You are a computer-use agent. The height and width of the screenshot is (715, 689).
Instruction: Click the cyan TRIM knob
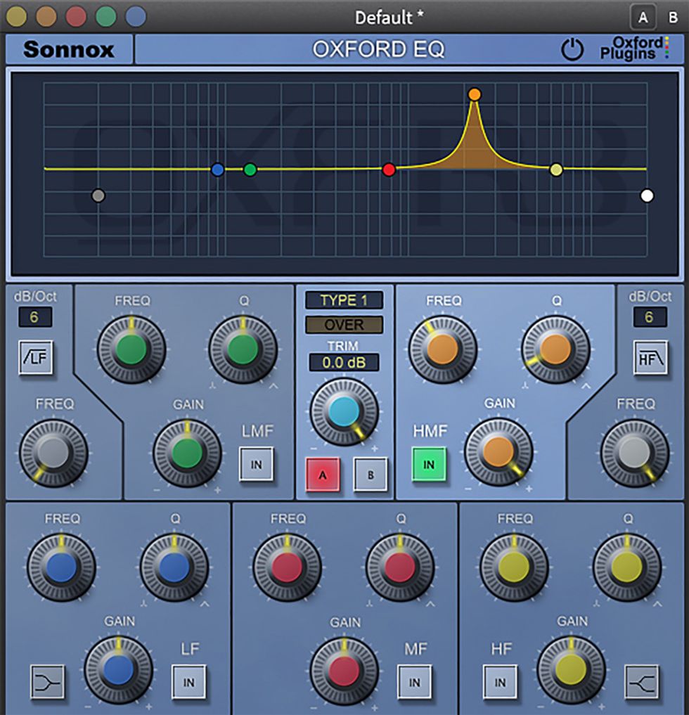(x=344, y=411)
